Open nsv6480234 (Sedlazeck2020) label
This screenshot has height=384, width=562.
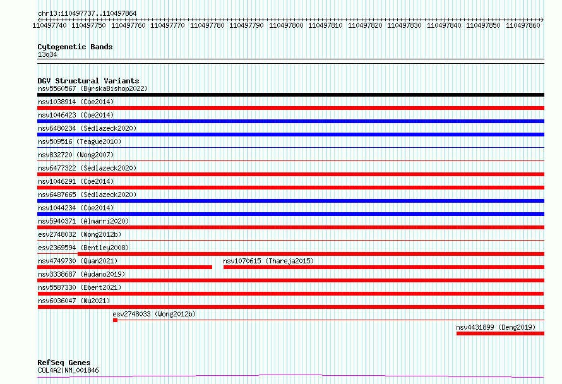click(x=87, y=128)
